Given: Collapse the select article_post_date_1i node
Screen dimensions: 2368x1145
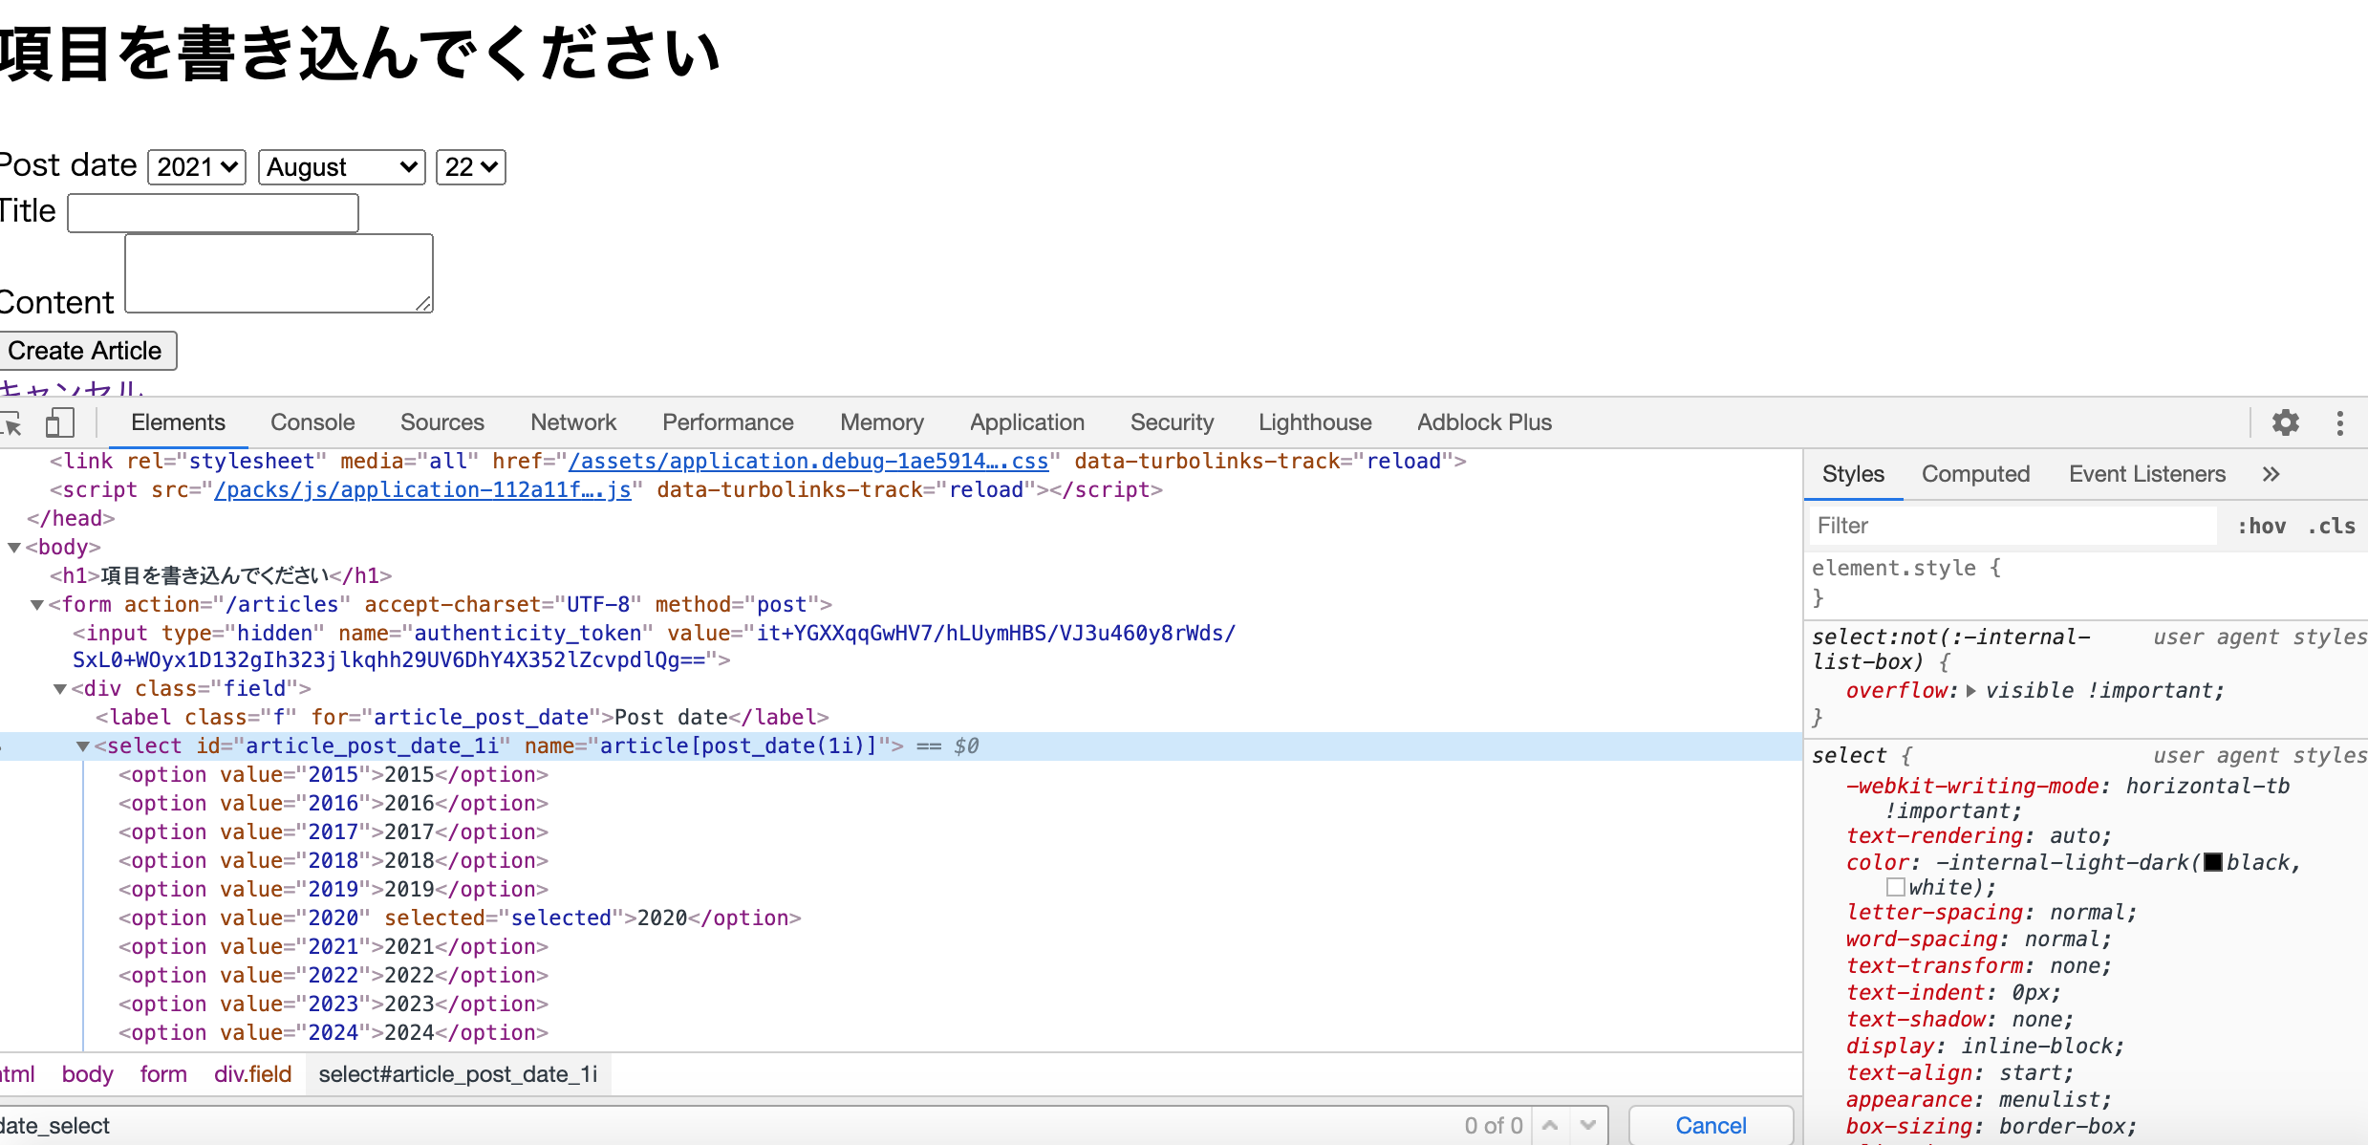Looking at the screenshot, I should 83,746.
